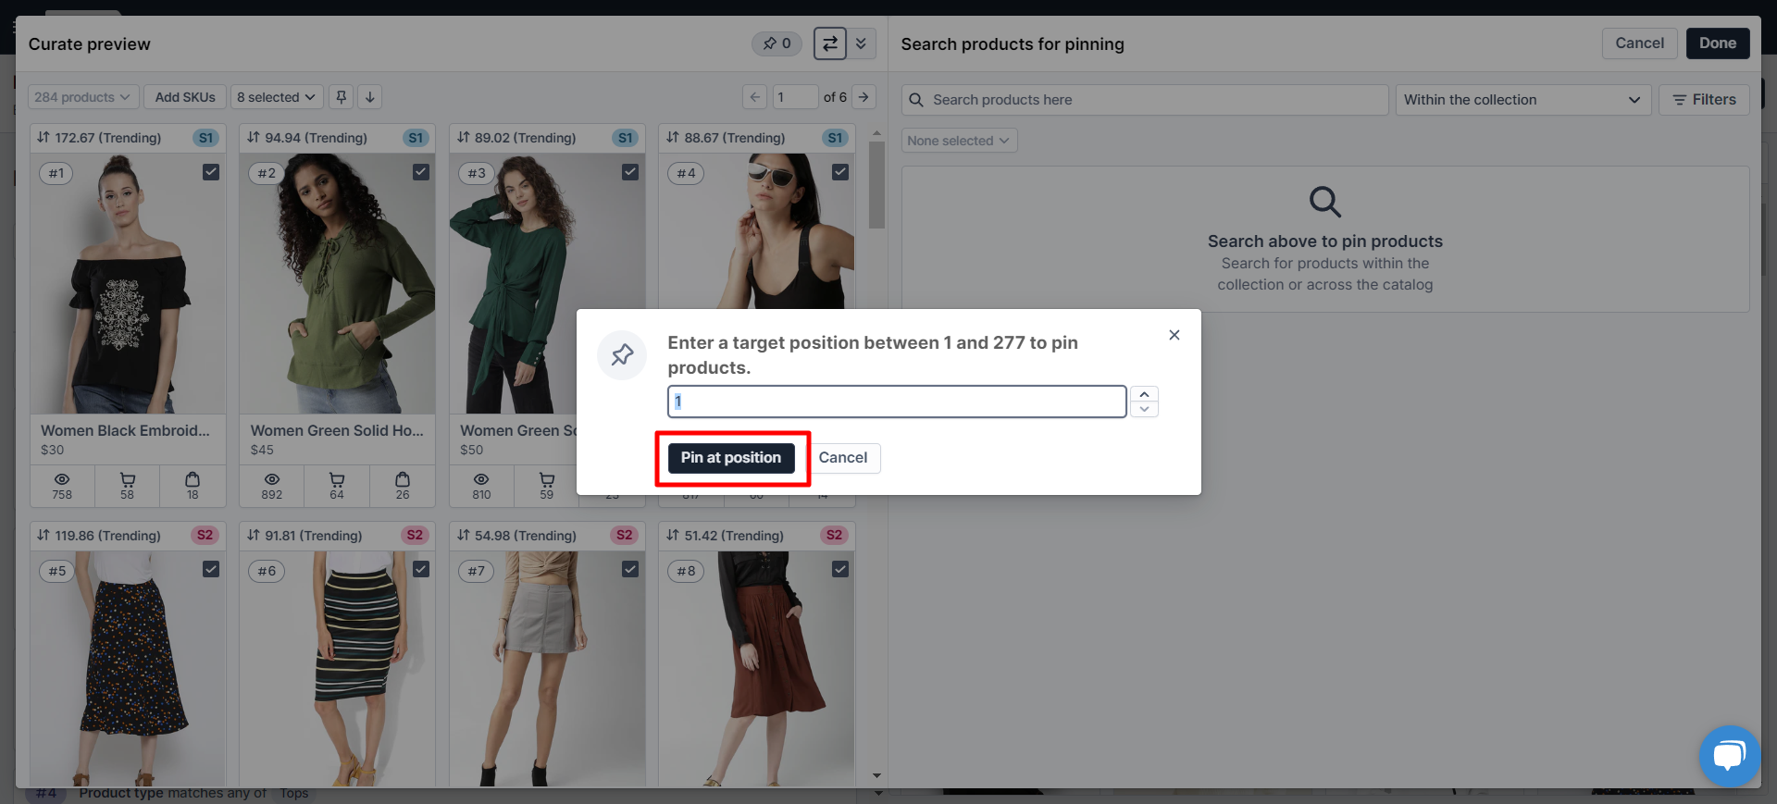Viewport: 1777px width, 804px height.
Task: Uncheck product #4 checkbox
Action: 840,172
